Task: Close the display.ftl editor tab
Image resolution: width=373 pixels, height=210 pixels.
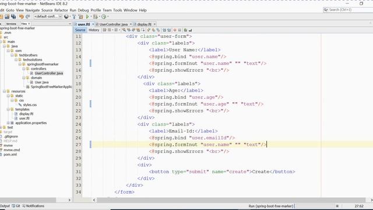Action: coord(154,24)
